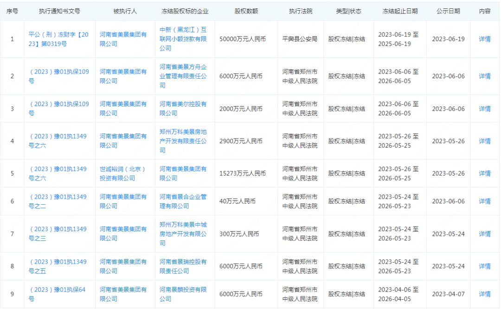Screen dimensions: 501x309
Task: Click 详情 for the 50000万元人民币 row
Action: [x=485, y=39]
